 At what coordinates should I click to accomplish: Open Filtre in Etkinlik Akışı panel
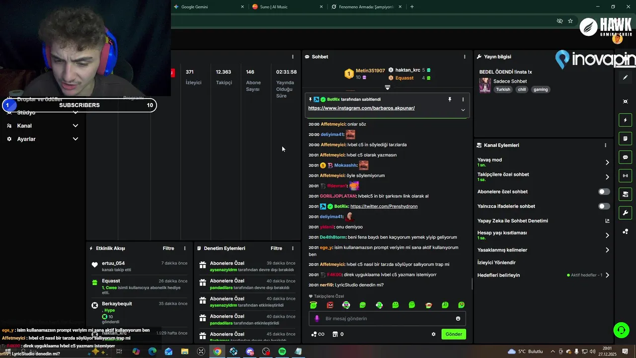coord(168,248)
